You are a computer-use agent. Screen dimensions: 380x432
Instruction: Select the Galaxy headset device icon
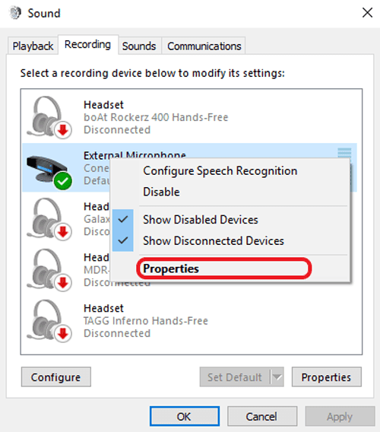point(49,219)
